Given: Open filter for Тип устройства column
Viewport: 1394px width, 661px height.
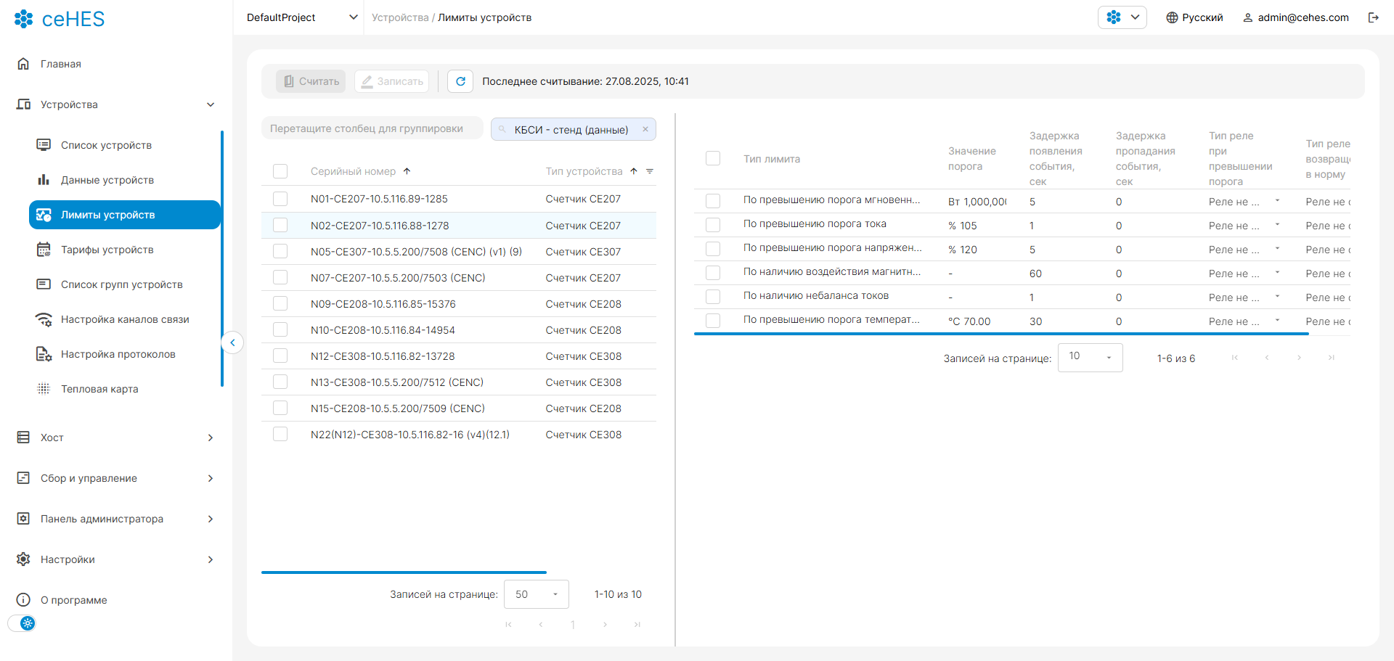Looking at the screenshot, I should [650, 171].
